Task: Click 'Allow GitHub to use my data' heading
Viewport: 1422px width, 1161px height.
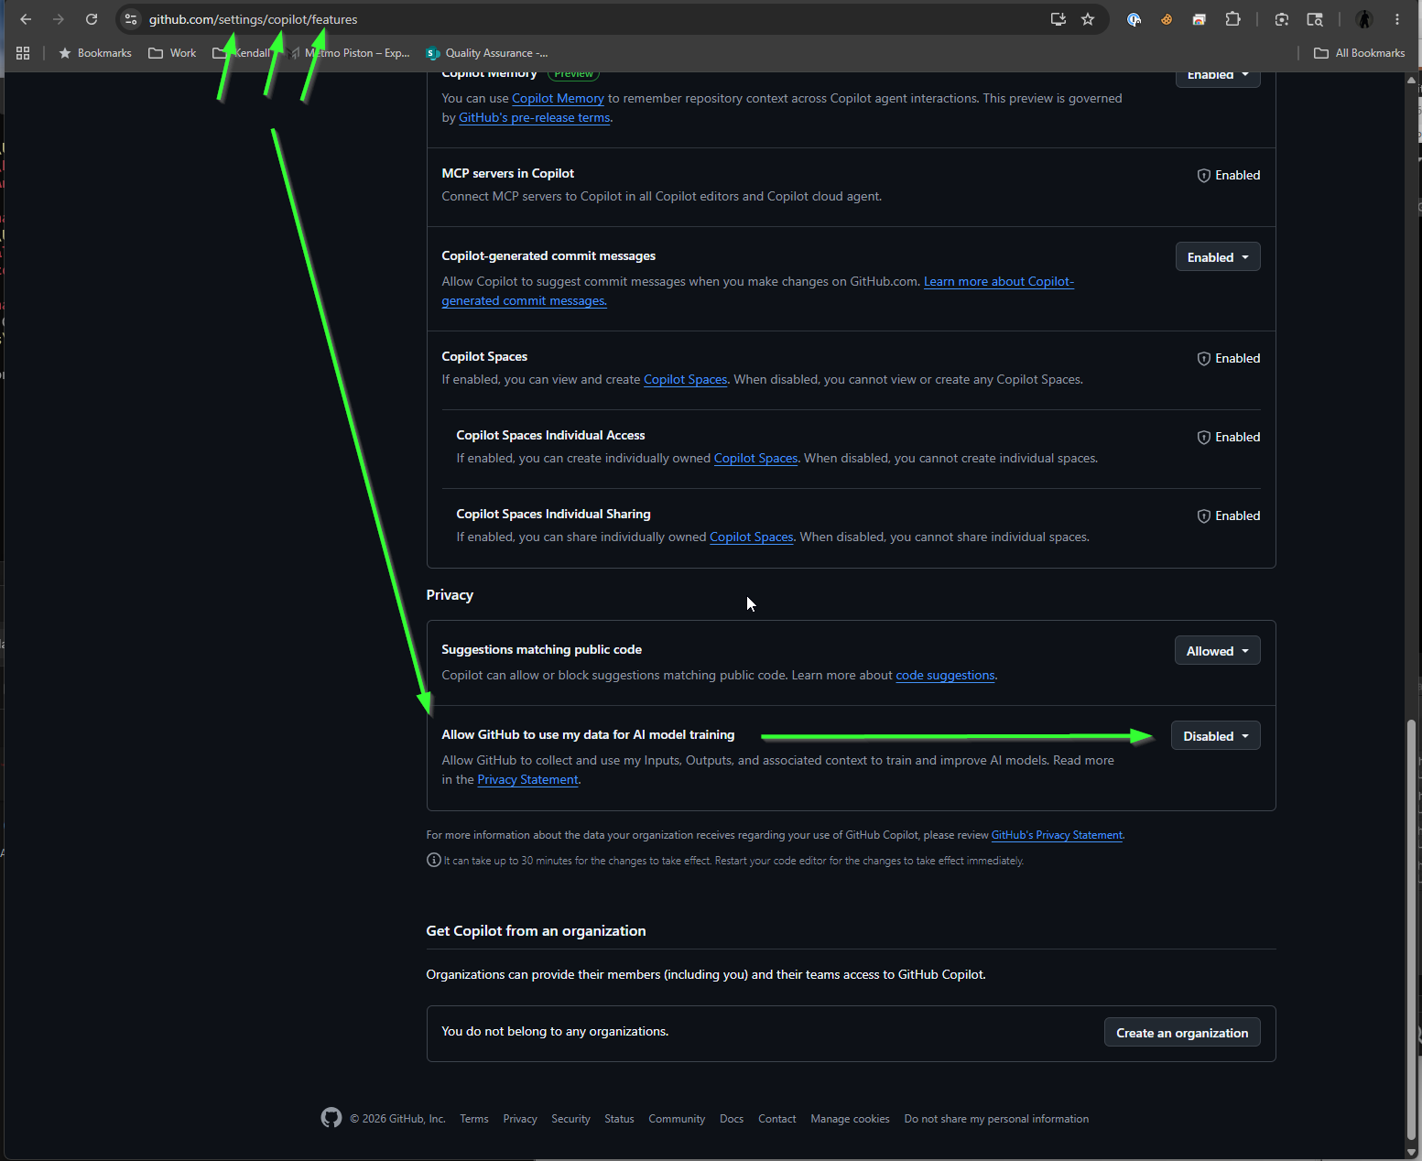Action: click(x=588, y=734)
